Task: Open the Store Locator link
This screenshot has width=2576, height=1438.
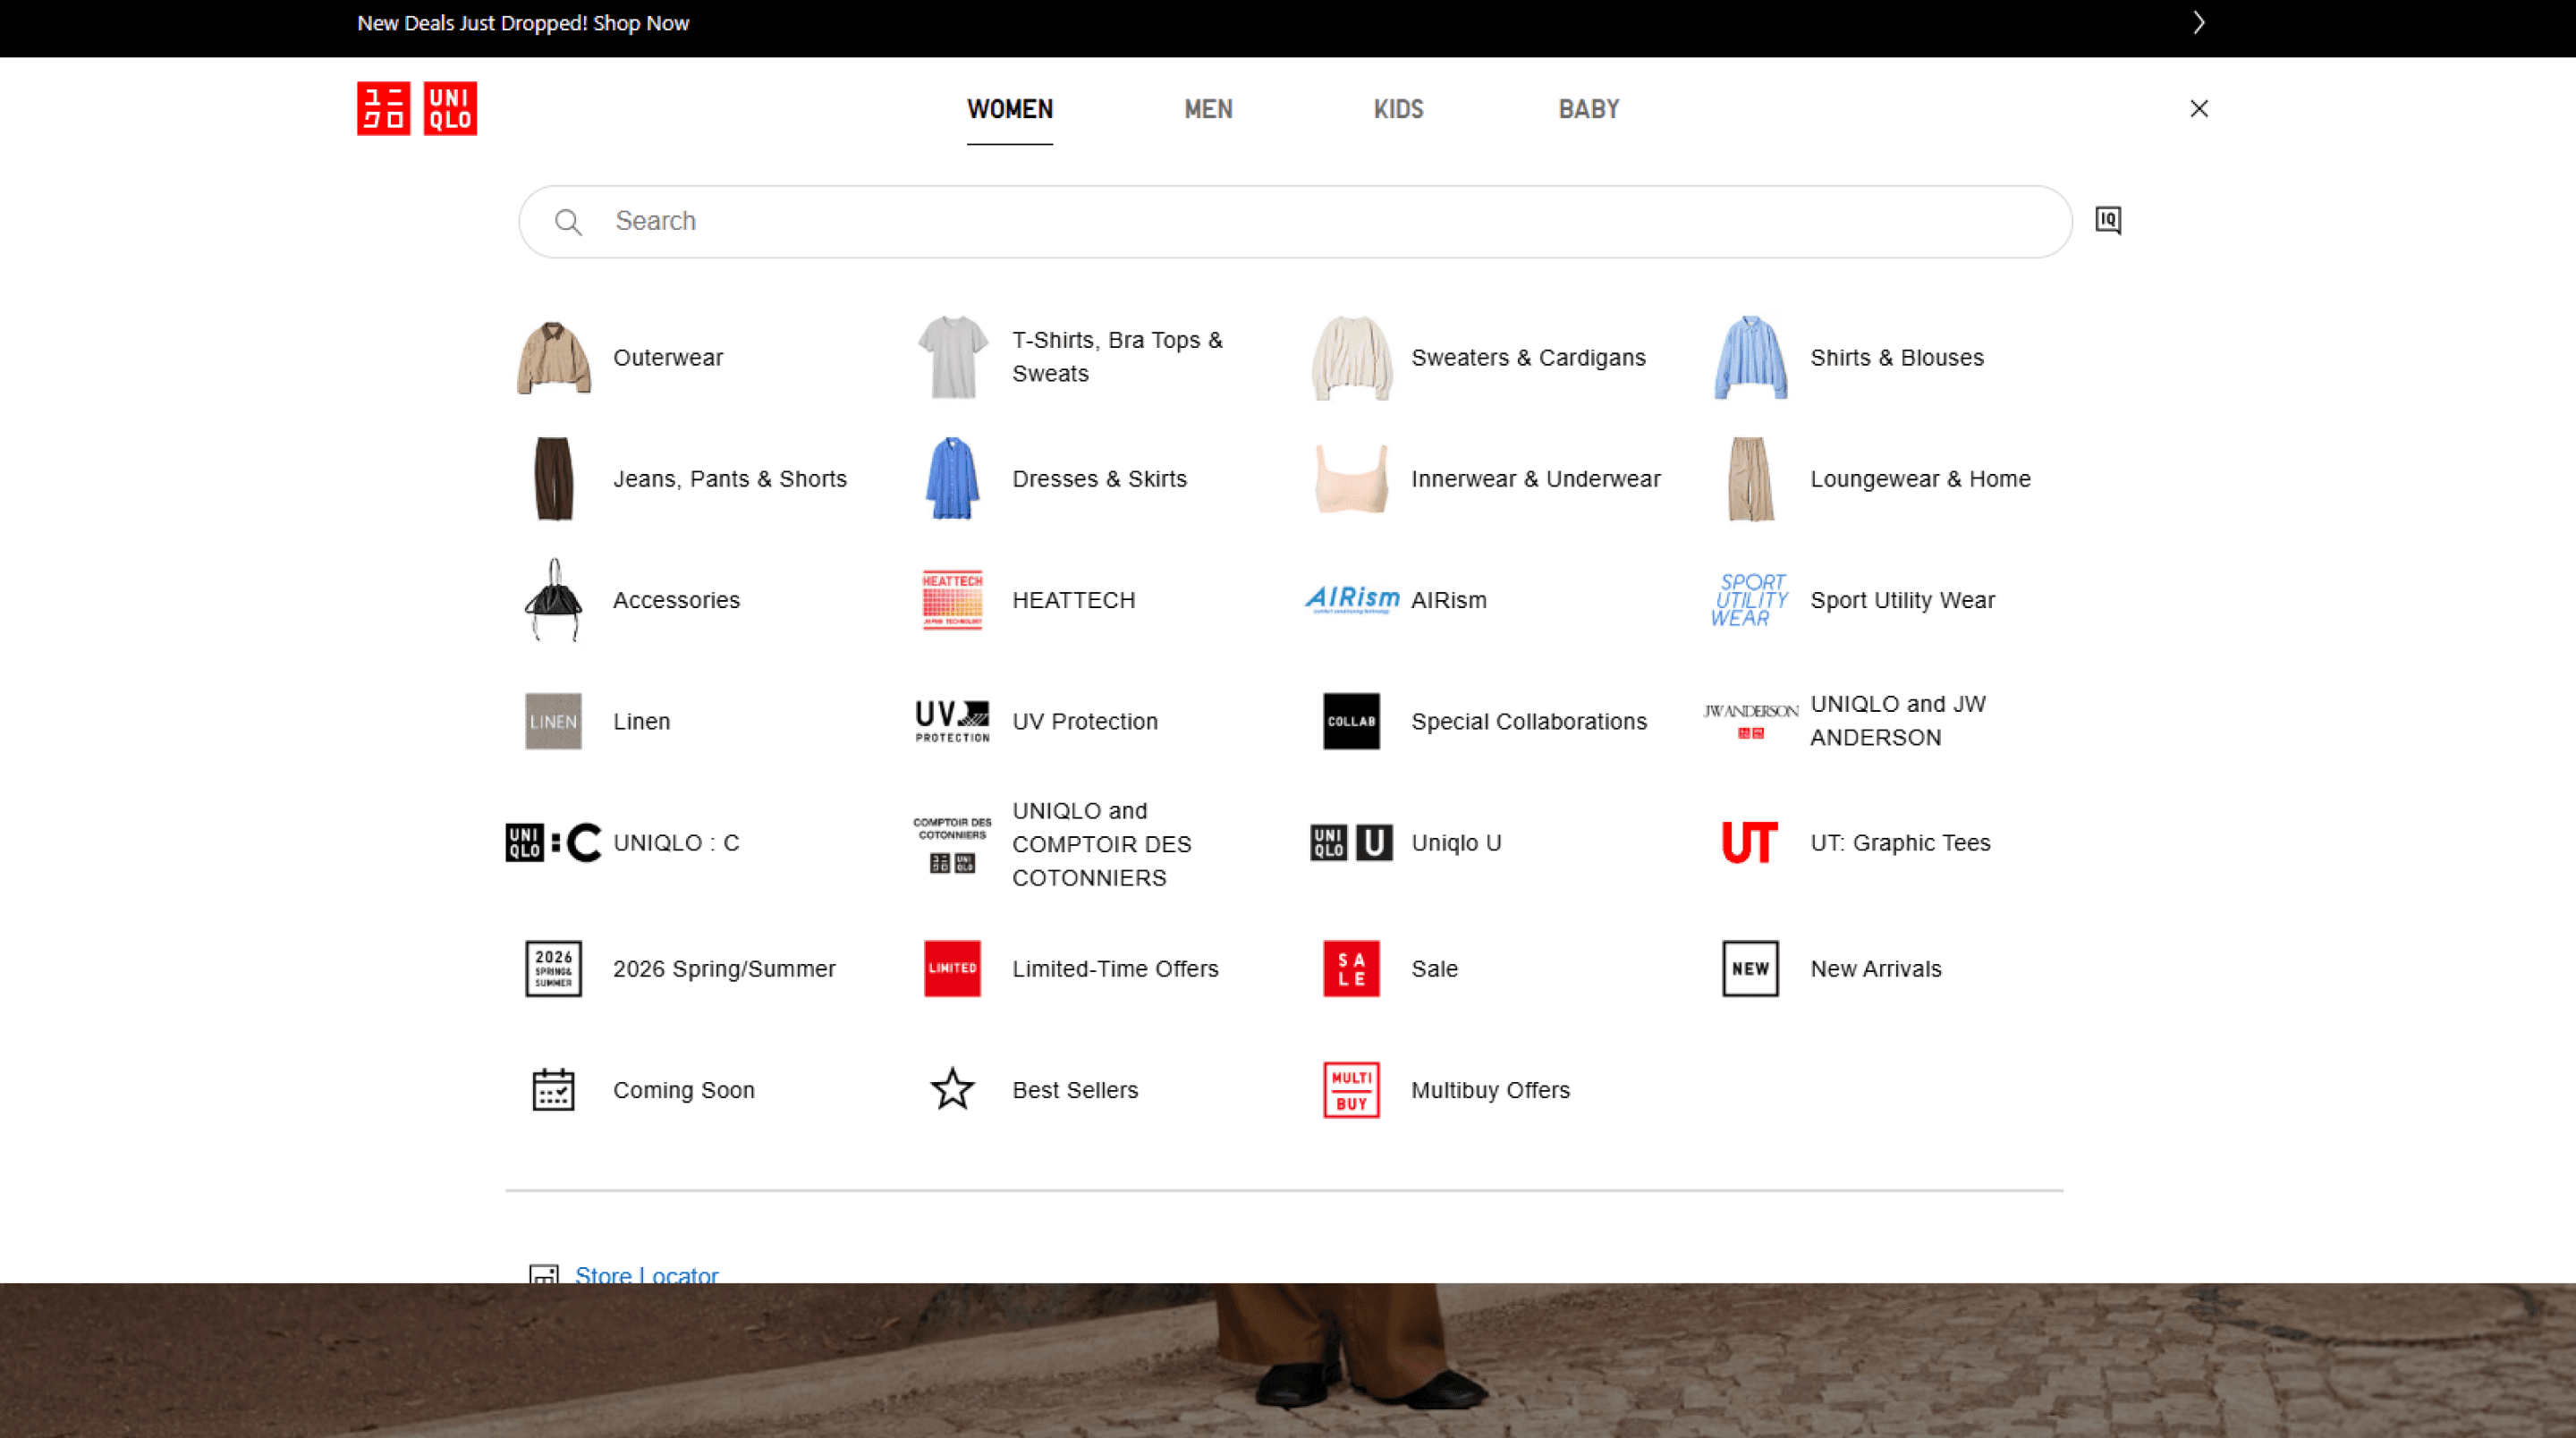Action: coord(646,1274)
